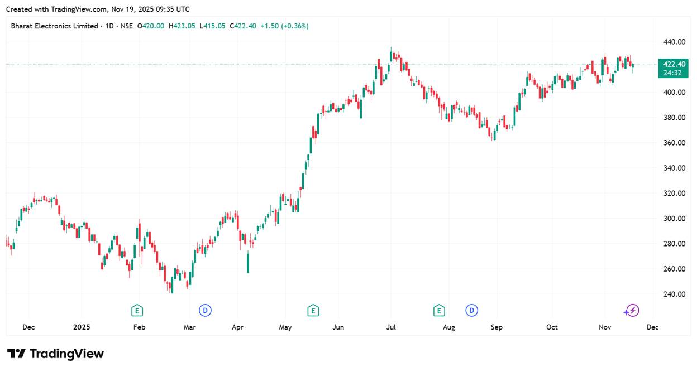The height and width of the screenshot is (372, 697).
Task: Click the purple lightning icon near Nov
Action: point(632,310)
